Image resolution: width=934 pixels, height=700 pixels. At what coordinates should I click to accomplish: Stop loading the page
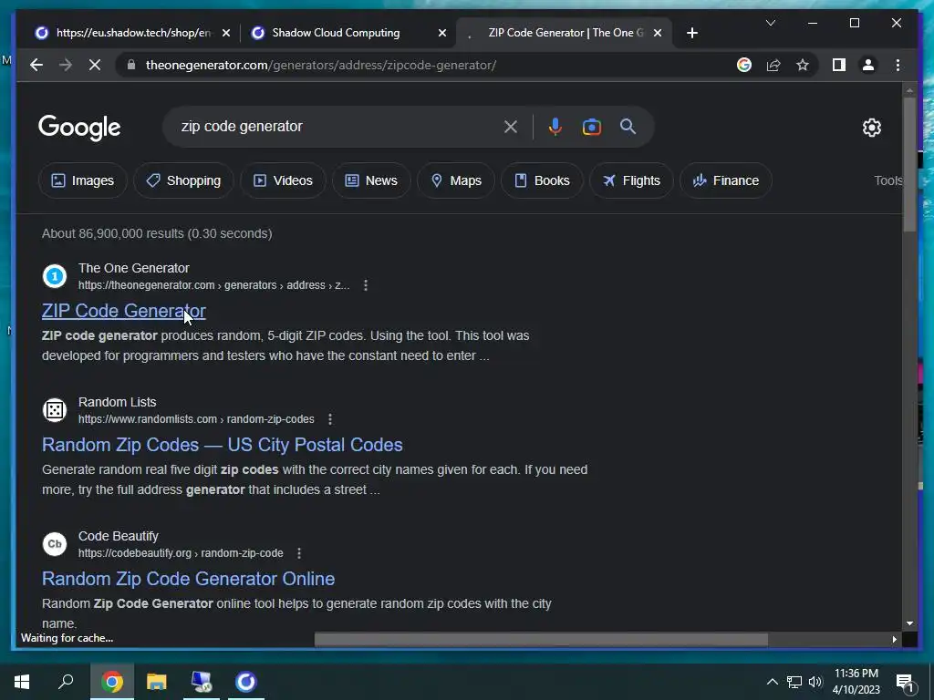pos(95,65)
